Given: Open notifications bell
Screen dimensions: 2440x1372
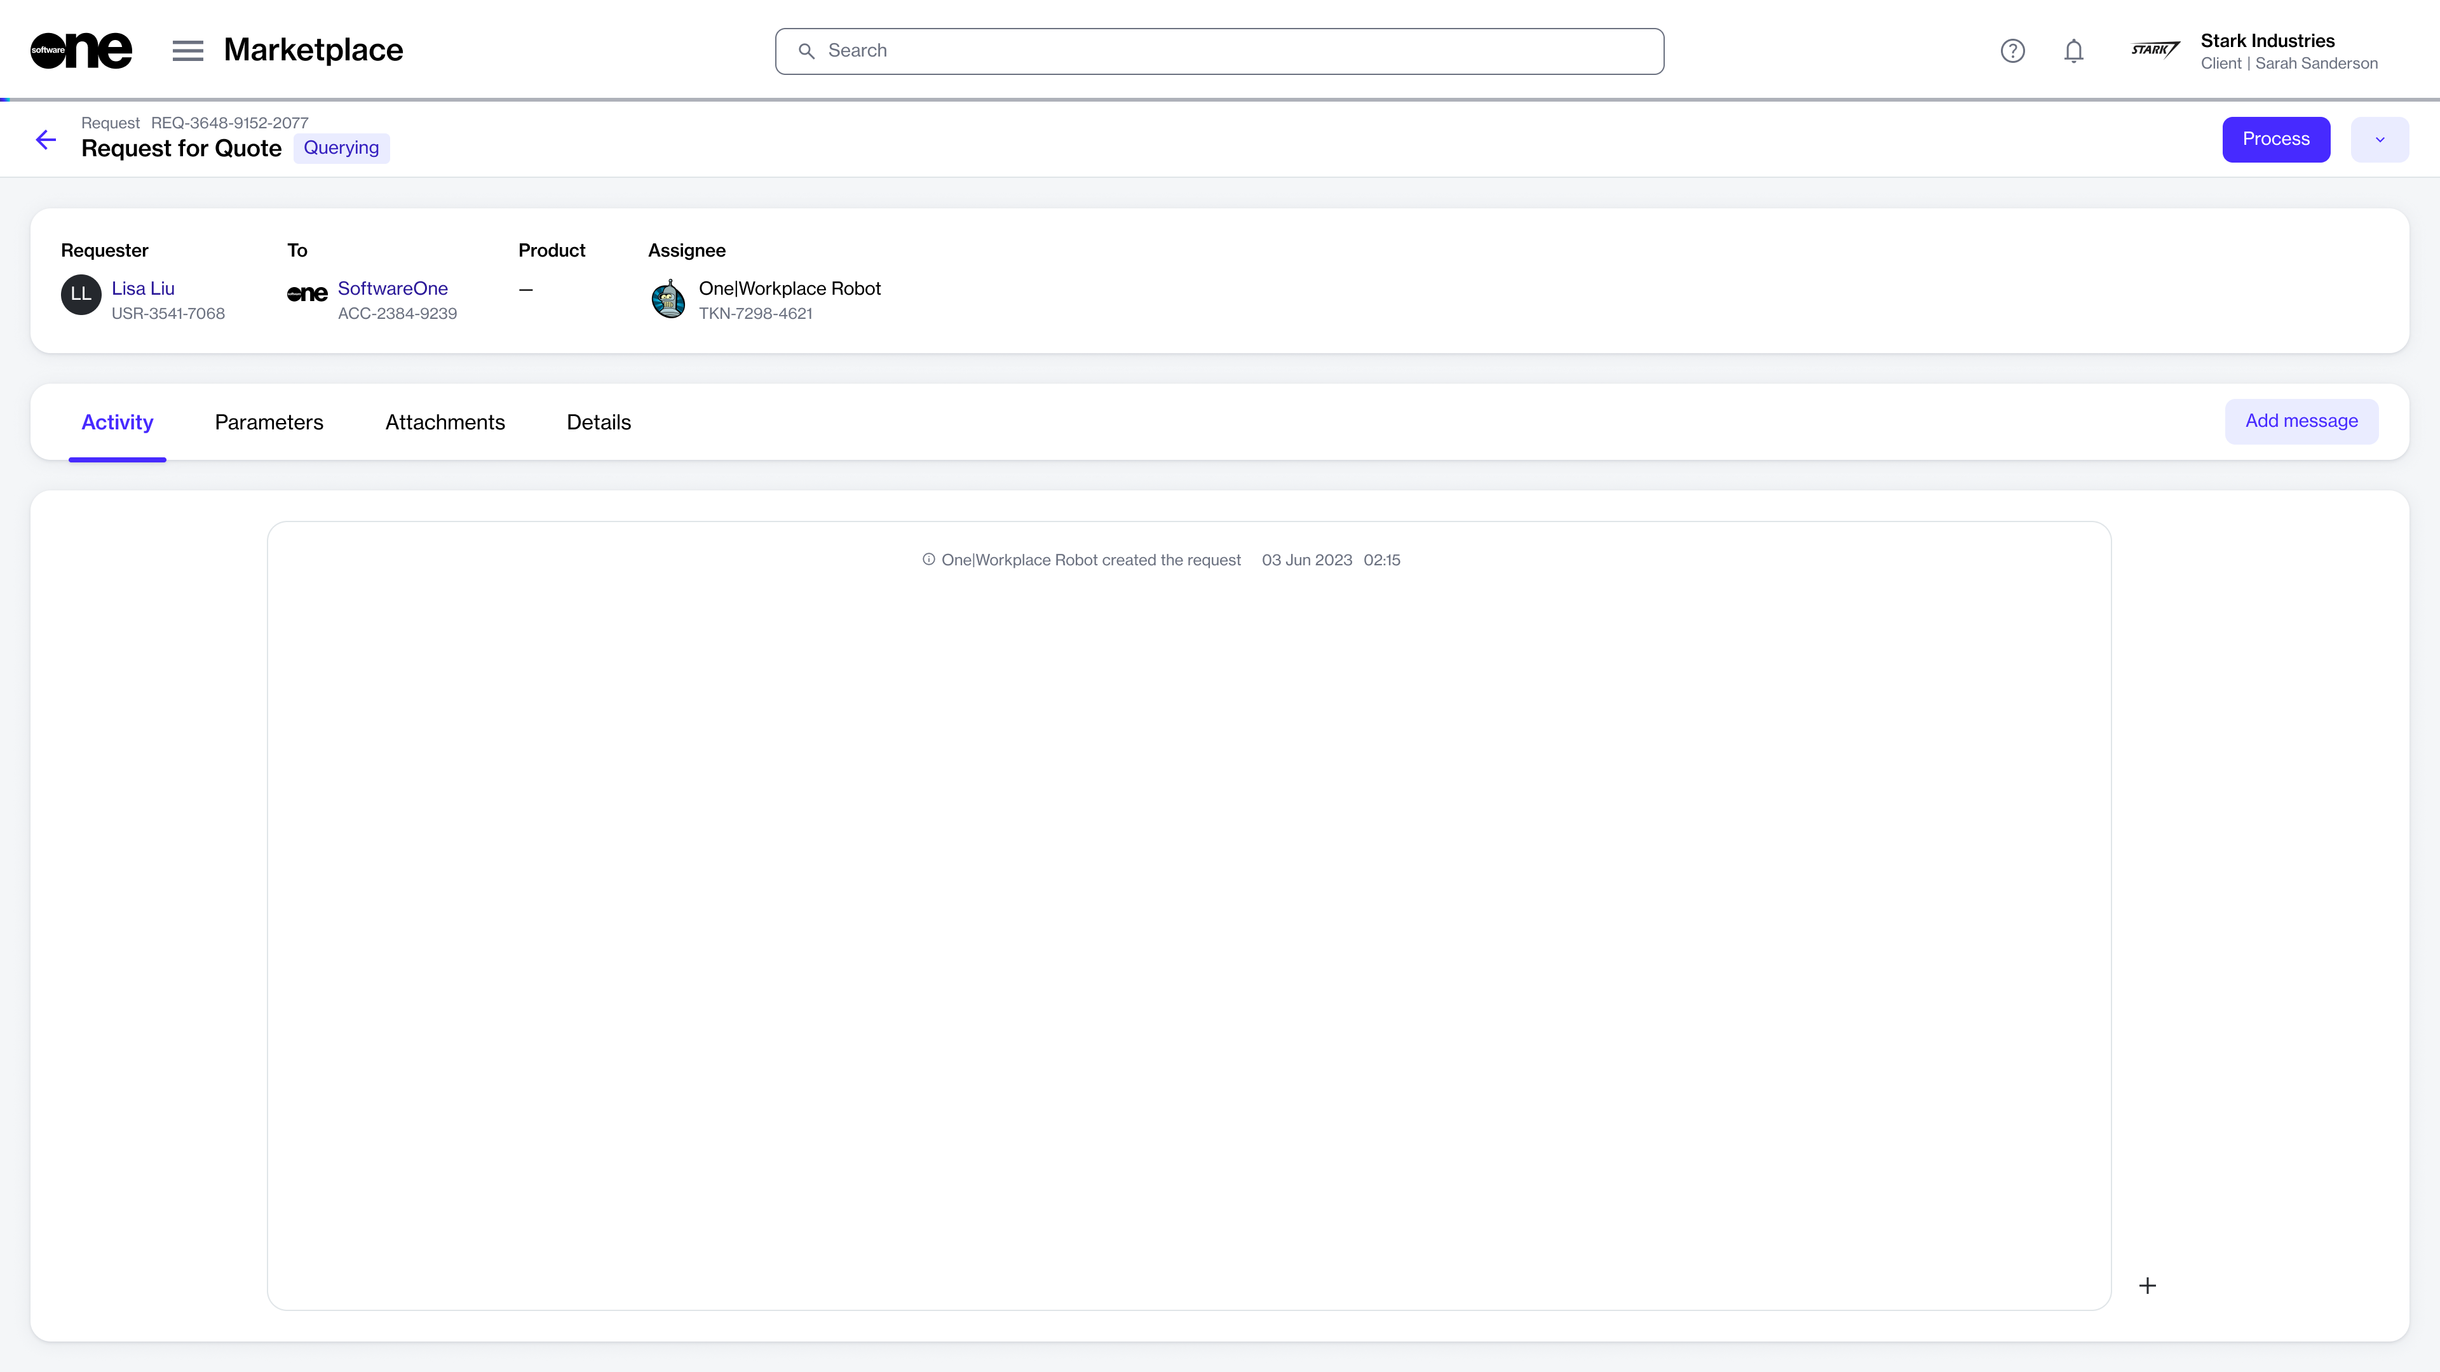Looking at the screenshot, I should pos(2073,51).
